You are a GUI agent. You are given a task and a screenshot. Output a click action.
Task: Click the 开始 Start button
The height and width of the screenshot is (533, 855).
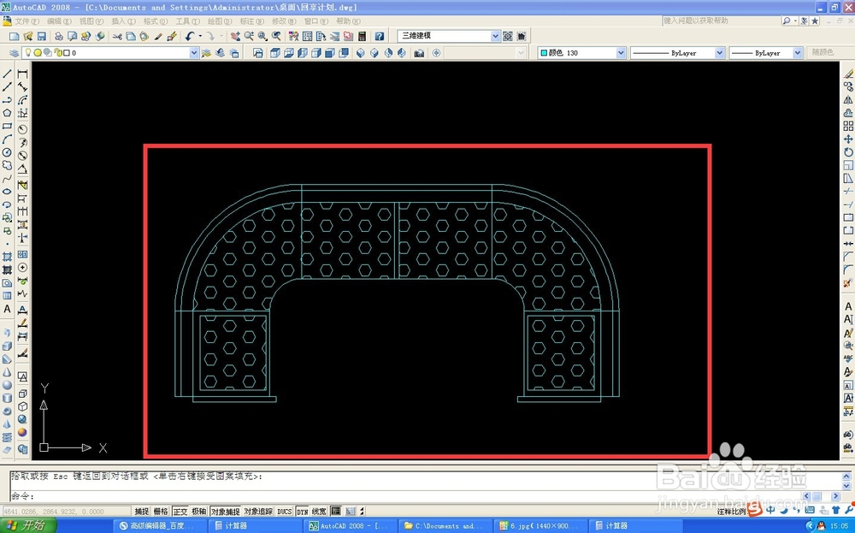click(28, 526)
